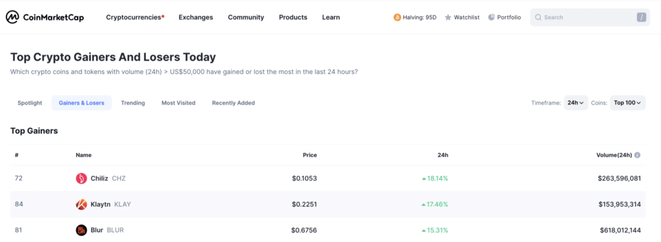Select the Gainers & Losers tab

coord(81,103)
